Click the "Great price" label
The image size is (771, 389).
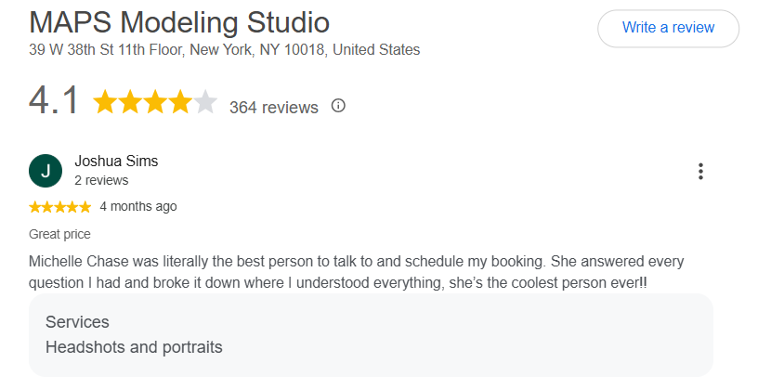tap(59, 234)
